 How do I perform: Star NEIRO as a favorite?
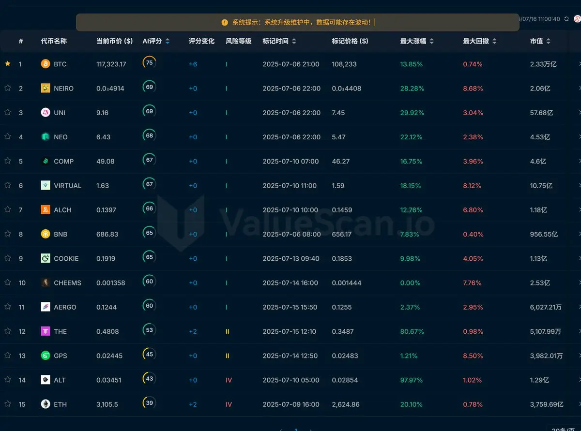[x=8, y=88]
